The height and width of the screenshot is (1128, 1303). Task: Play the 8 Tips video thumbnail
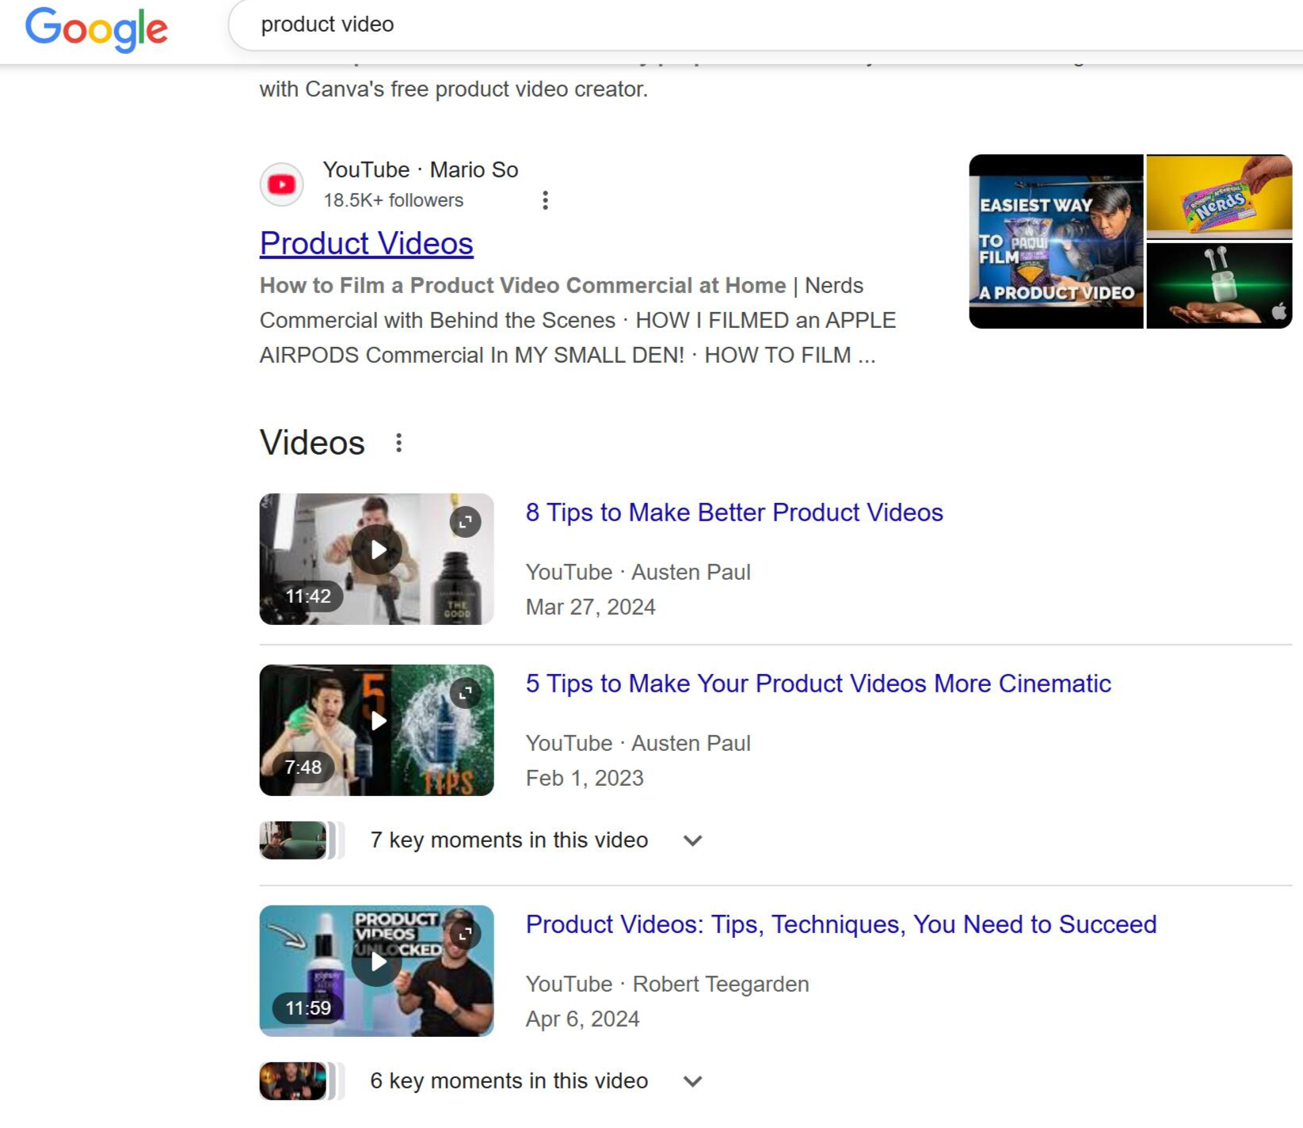[x=376, y=558]
